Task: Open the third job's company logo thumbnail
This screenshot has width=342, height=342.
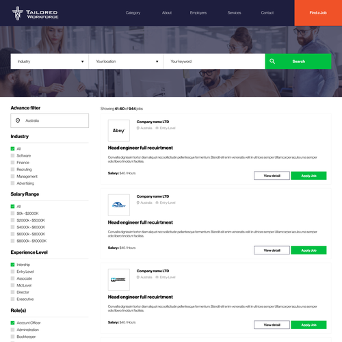Action: pos(119,280)
